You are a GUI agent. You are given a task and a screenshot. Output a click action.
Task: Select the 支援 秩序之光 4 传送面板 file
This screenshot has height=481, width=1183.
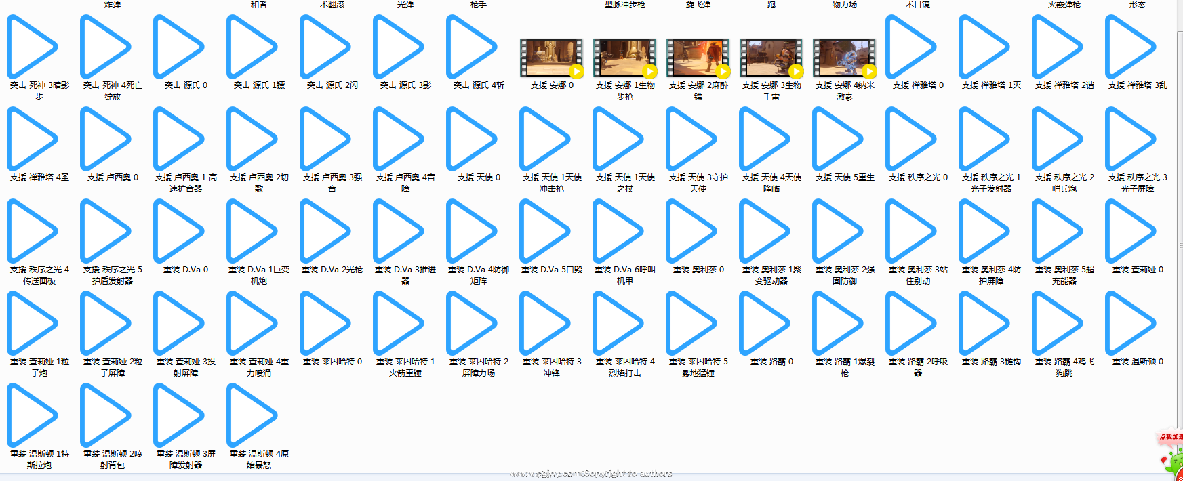pos(33,231)
